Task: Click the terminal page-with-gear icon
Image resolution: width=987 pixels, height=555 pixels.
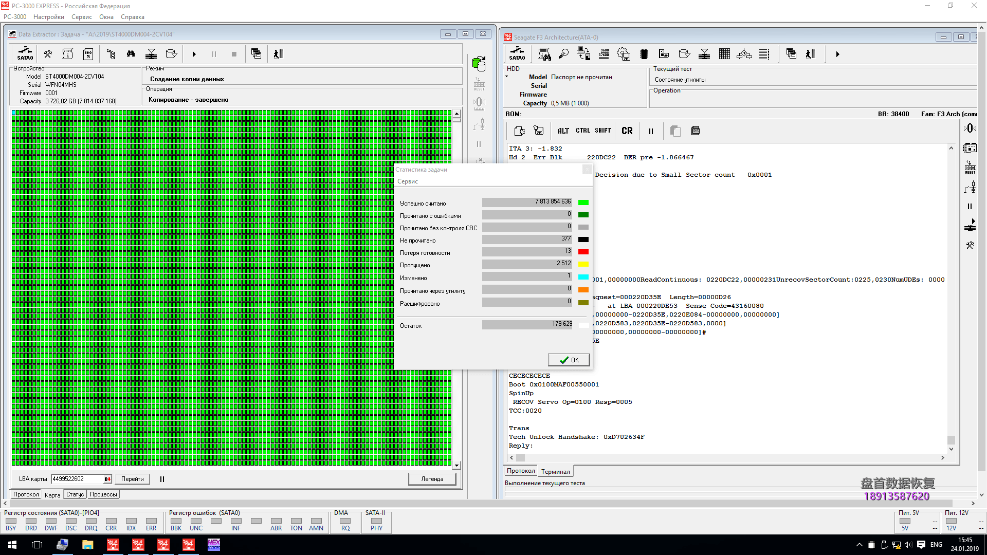Action: coord(519,131)
